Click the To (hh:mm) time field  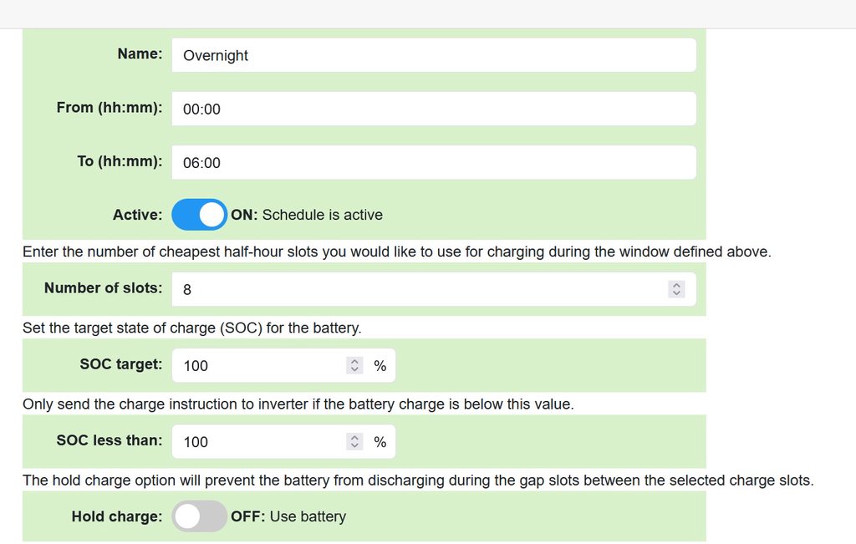[433, 162]
